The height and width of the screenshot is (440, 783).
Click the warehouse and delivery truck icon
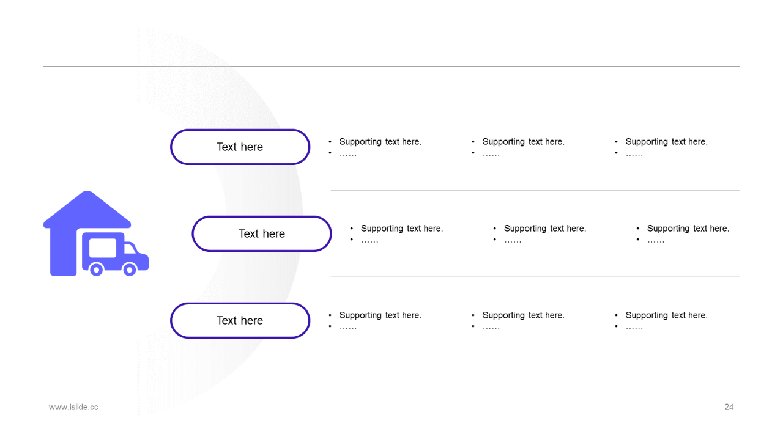[x=96, y=233]
